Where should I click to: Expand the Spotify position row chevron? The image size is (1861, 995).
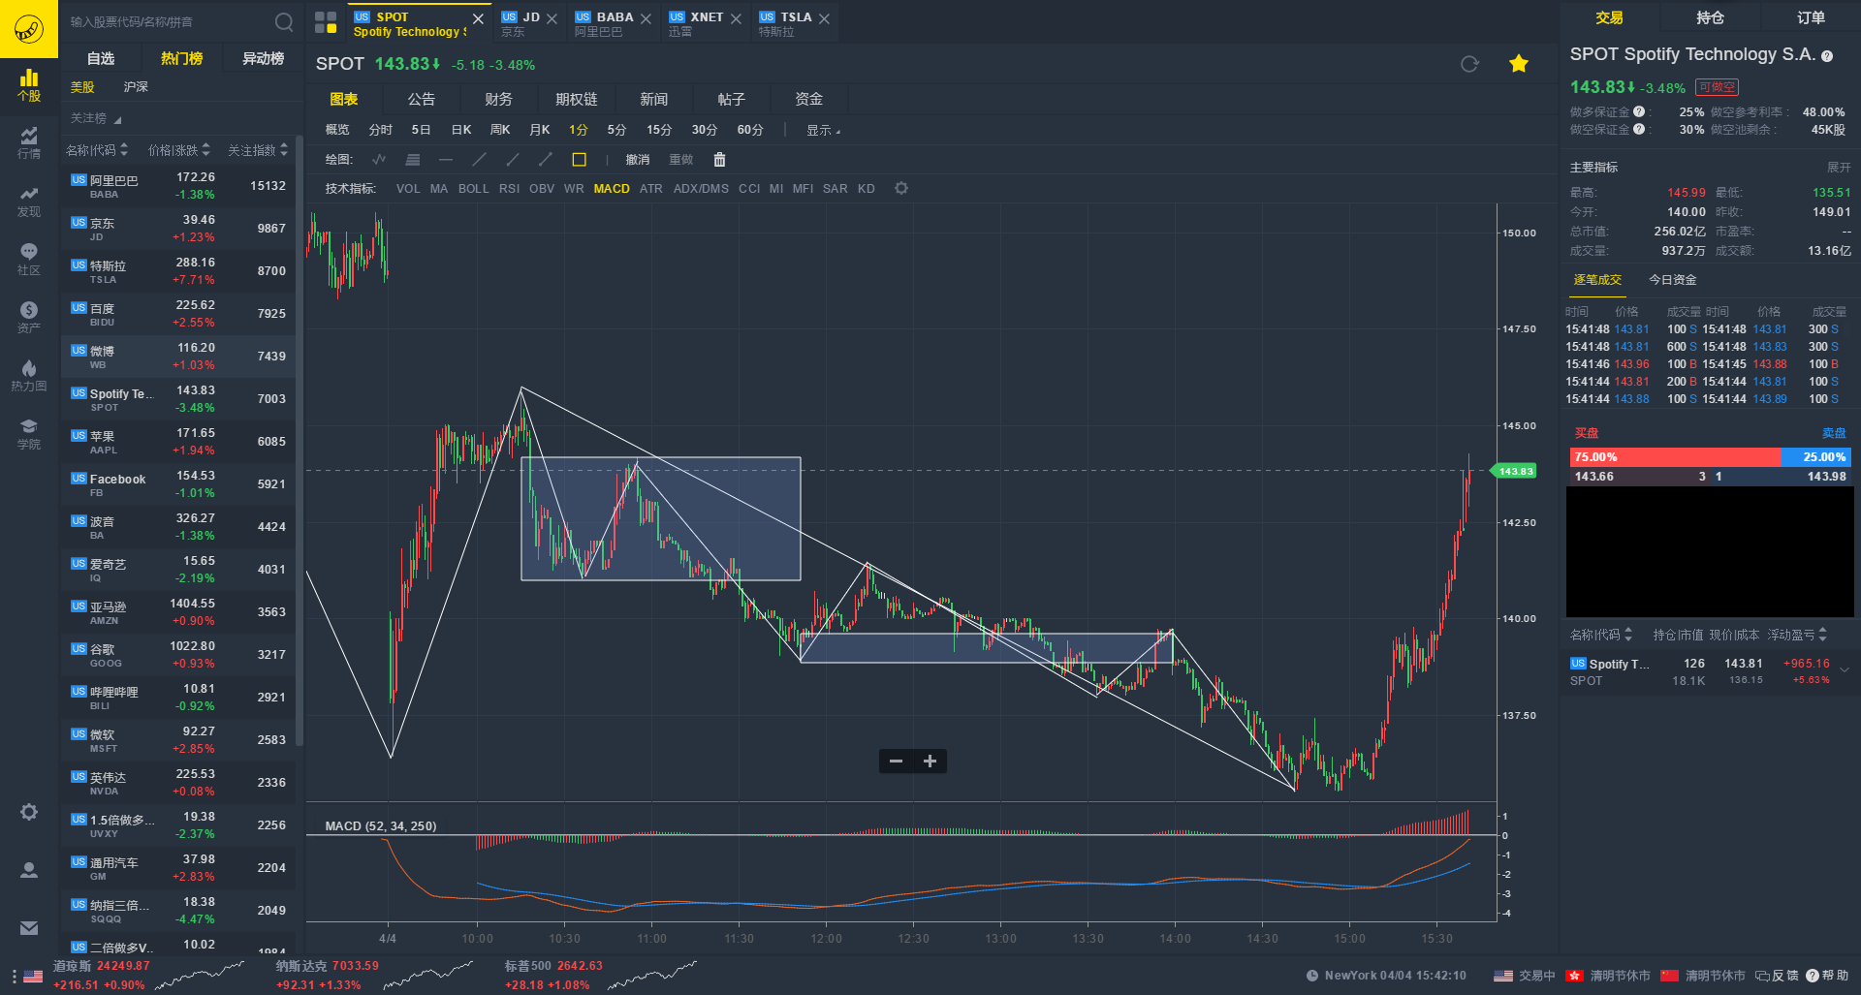(x=1845, y=669)
